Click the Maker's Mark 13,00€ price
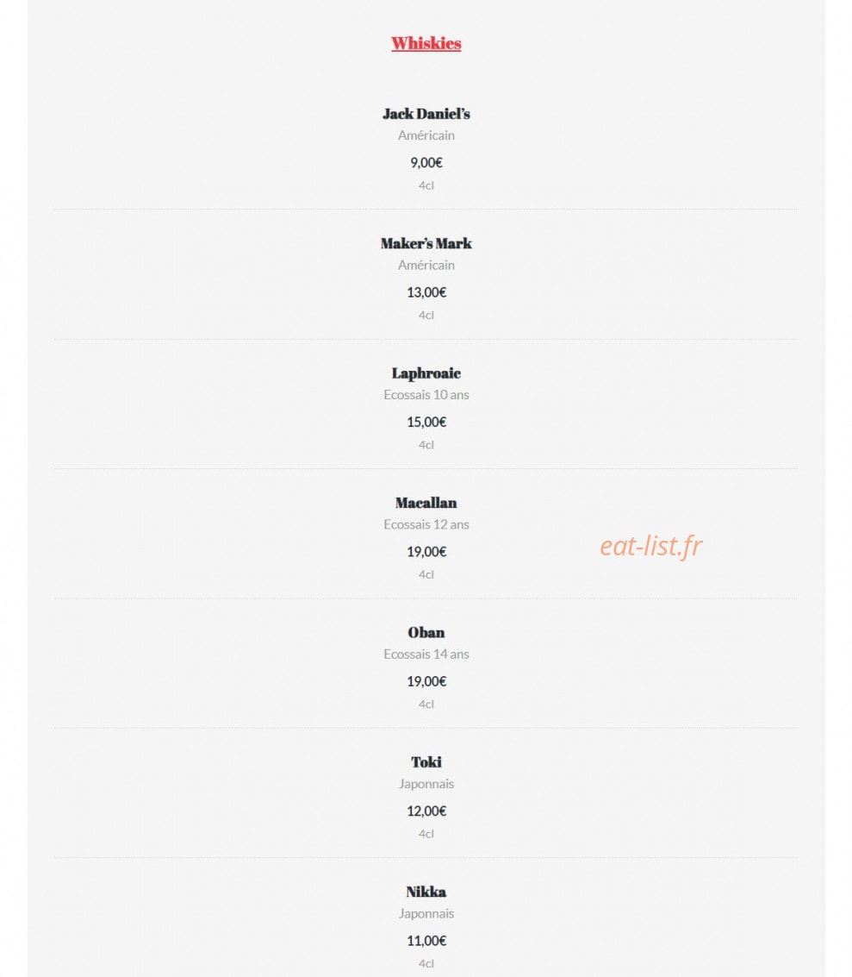 [426, 292]
